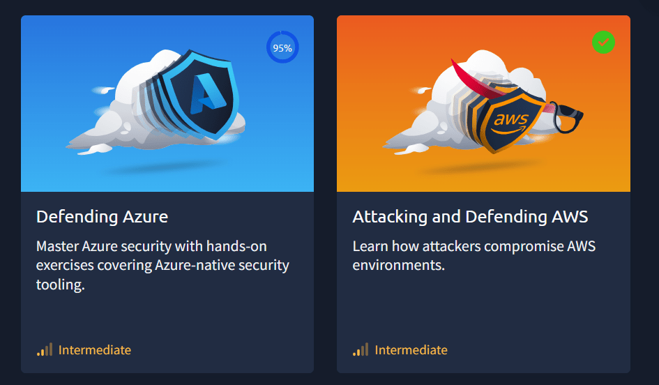This screenshot has width=659, height=385.
Task: Select the orange AWS banner image
Action: (x=483, y=103)
